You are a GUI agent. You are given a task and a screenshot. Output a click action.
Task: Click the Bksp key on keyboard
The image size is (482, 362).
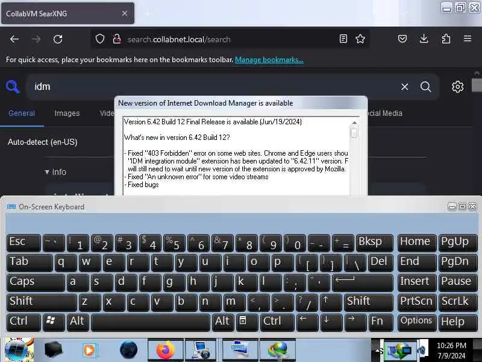[374, 243]
